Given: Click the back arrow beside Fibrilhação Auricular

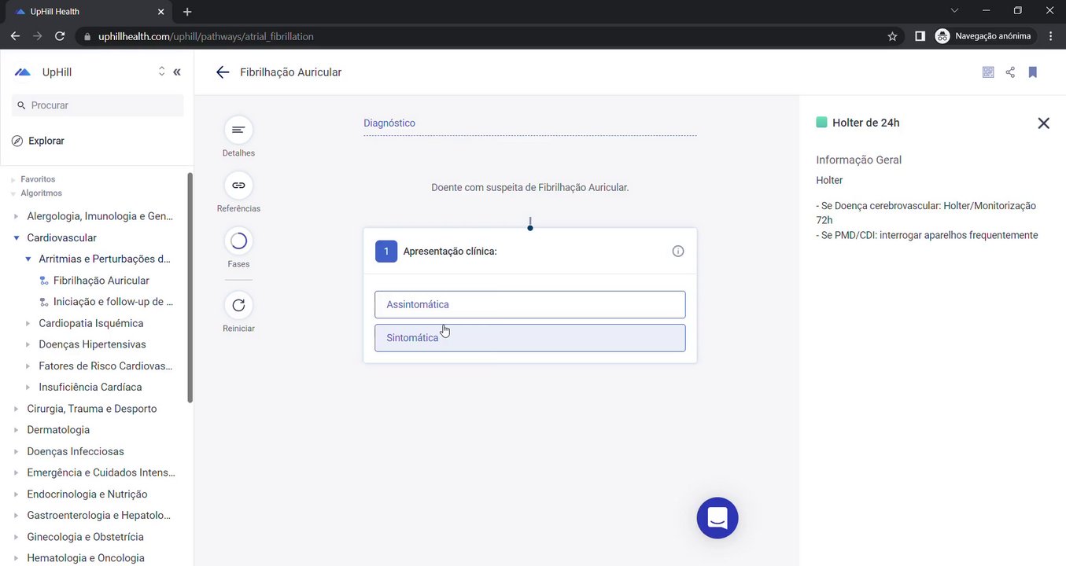Looking at the screenshot, I should pyautogui.click(x=223, y=72).
